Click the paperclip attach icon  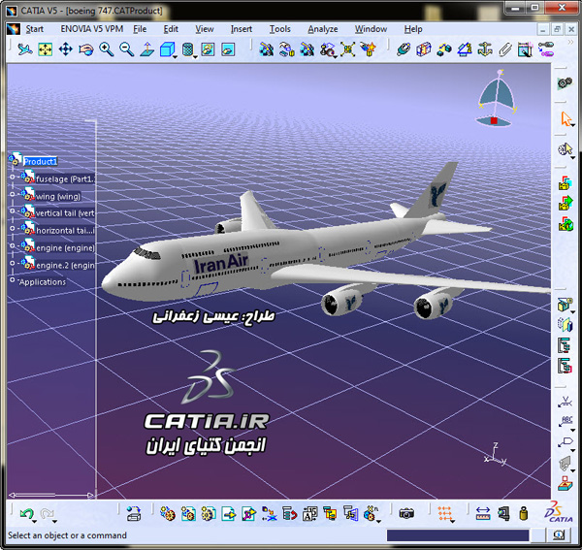click(504, 49)
